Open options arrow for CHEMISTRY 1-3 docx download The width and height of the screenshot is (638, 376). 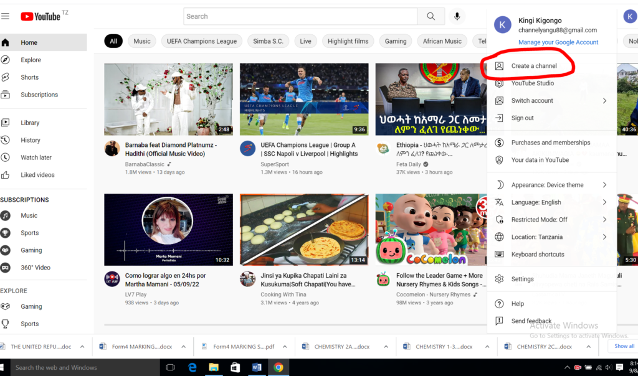point(487,347)
